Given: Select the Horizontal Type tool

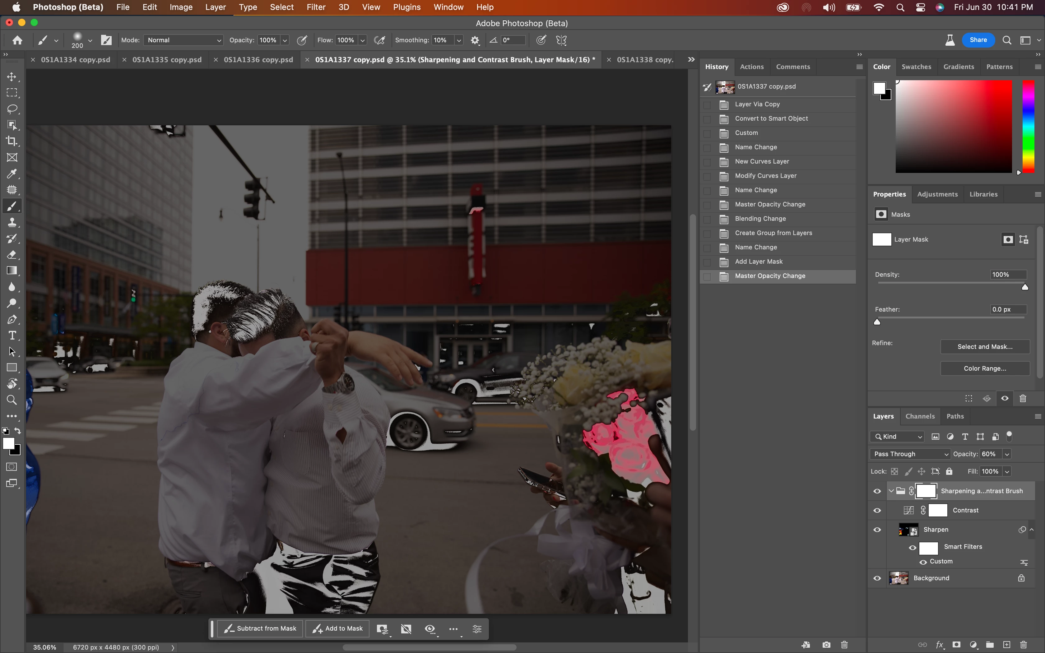Looking at the screenshot, I should (12, 336).
